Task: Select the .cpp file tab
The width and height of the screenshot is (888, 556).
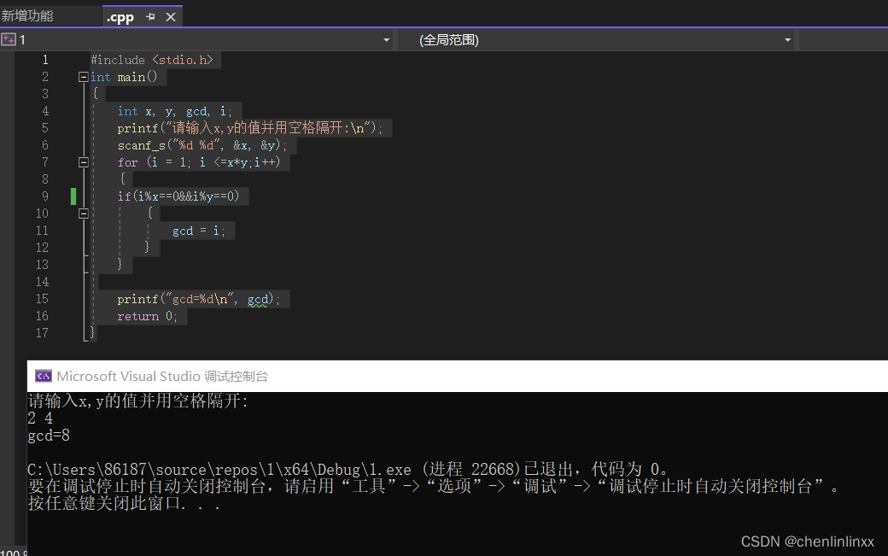Action: (x=120, y=18)
